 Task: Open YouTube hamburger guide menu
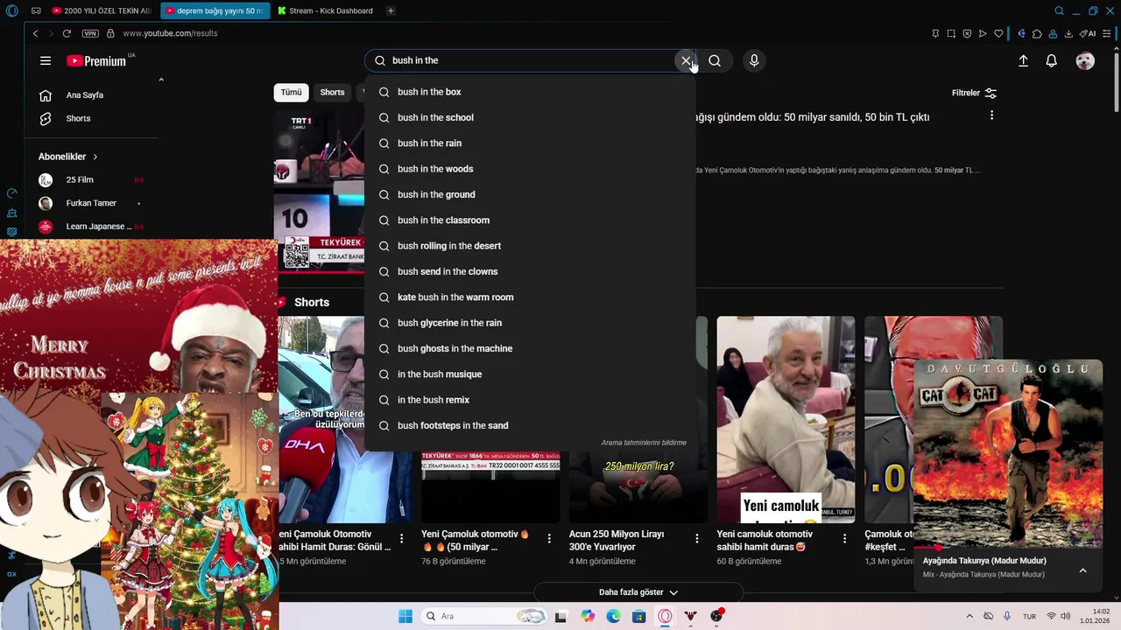(46, 60)
